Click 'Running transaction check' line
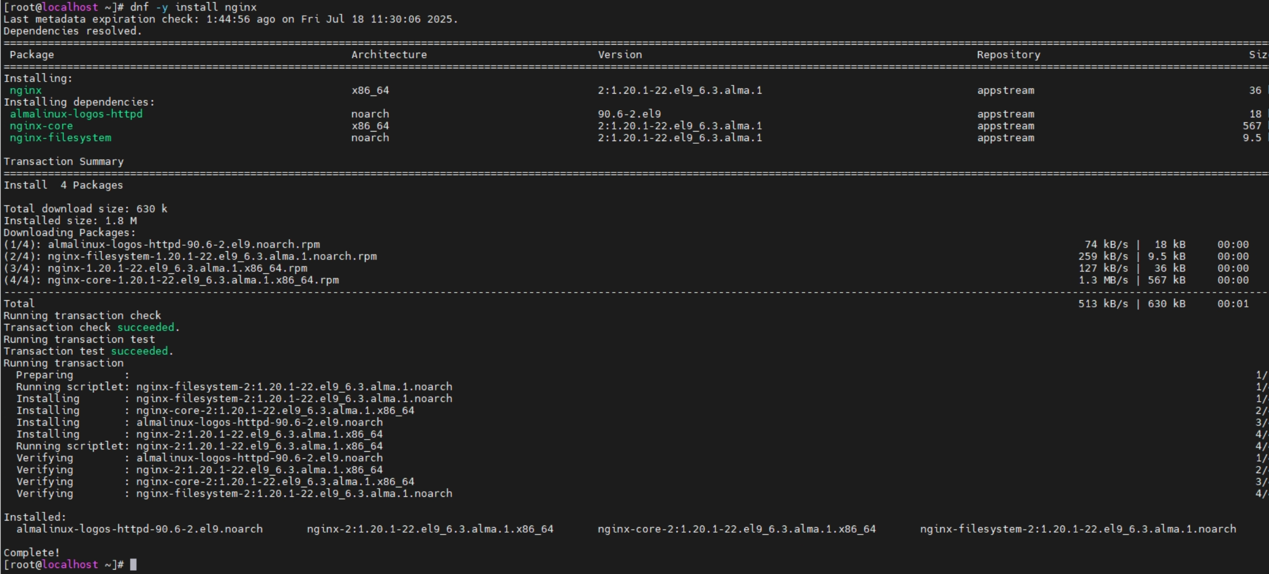This screenshot has height=574, width=1269. [83, 316]
